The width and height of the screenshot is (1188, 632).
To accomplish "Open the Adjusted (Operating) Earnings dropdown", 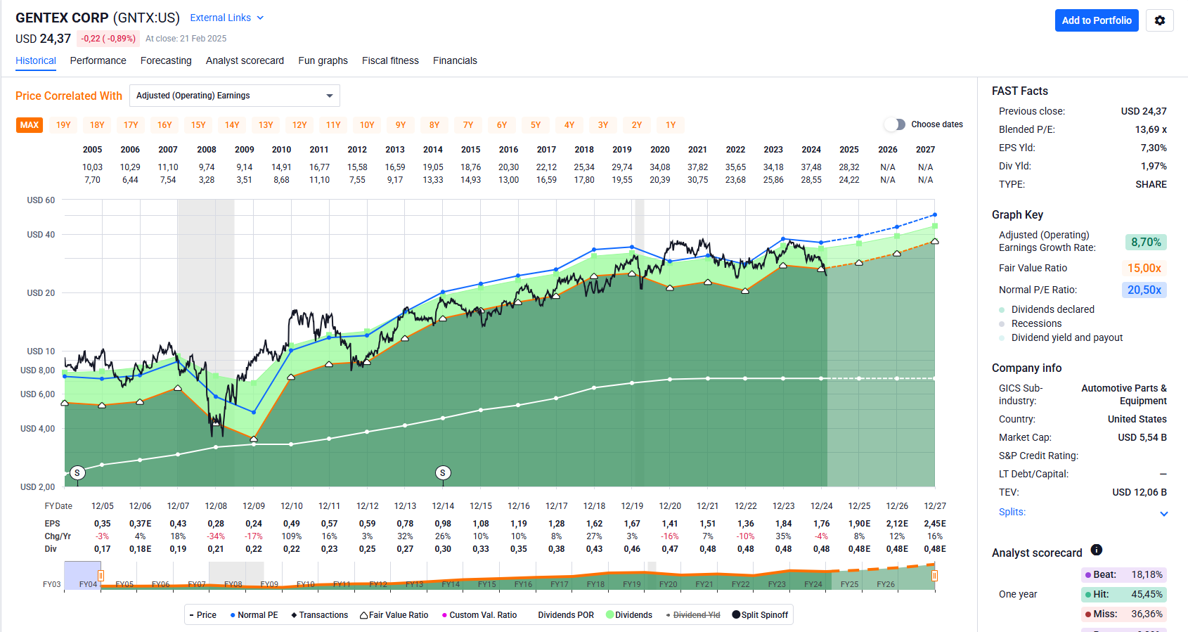I will (234, 96).
